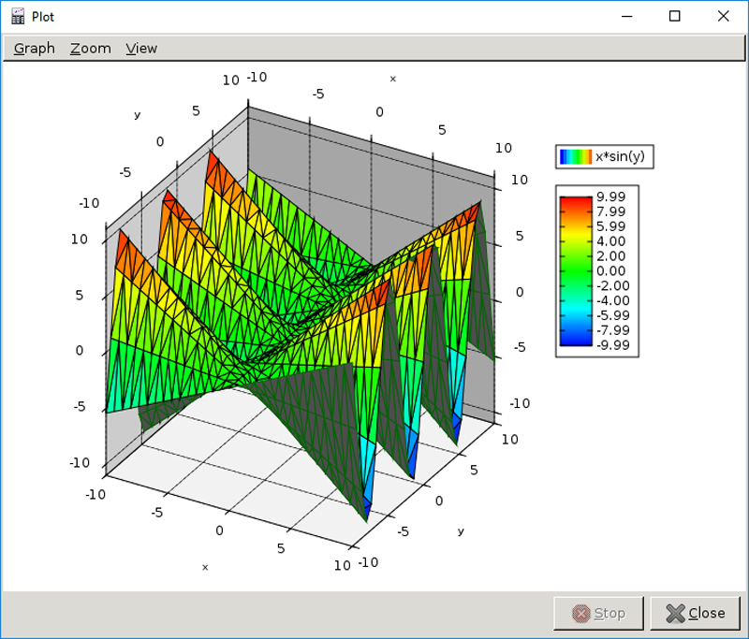749x639 pixels.
Task: Maximize the Plot window
Action: pyautogui.click(x=674, y=16)
